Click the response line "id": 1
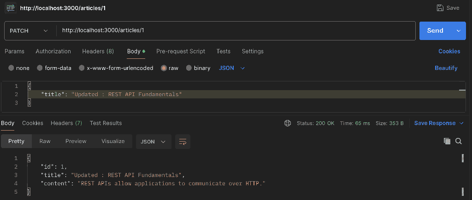This screenshot has width=472, height=200. [x=54, y=166]
